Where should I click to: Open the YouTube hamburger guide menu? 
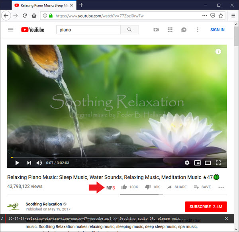tap(11, 30)
